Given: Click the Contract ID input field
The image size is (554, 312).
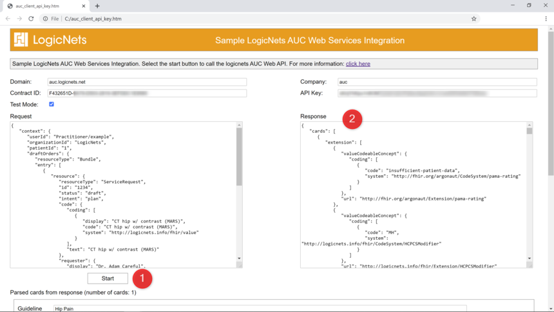Looking at the screenshot, I should [x=147, y=93].
